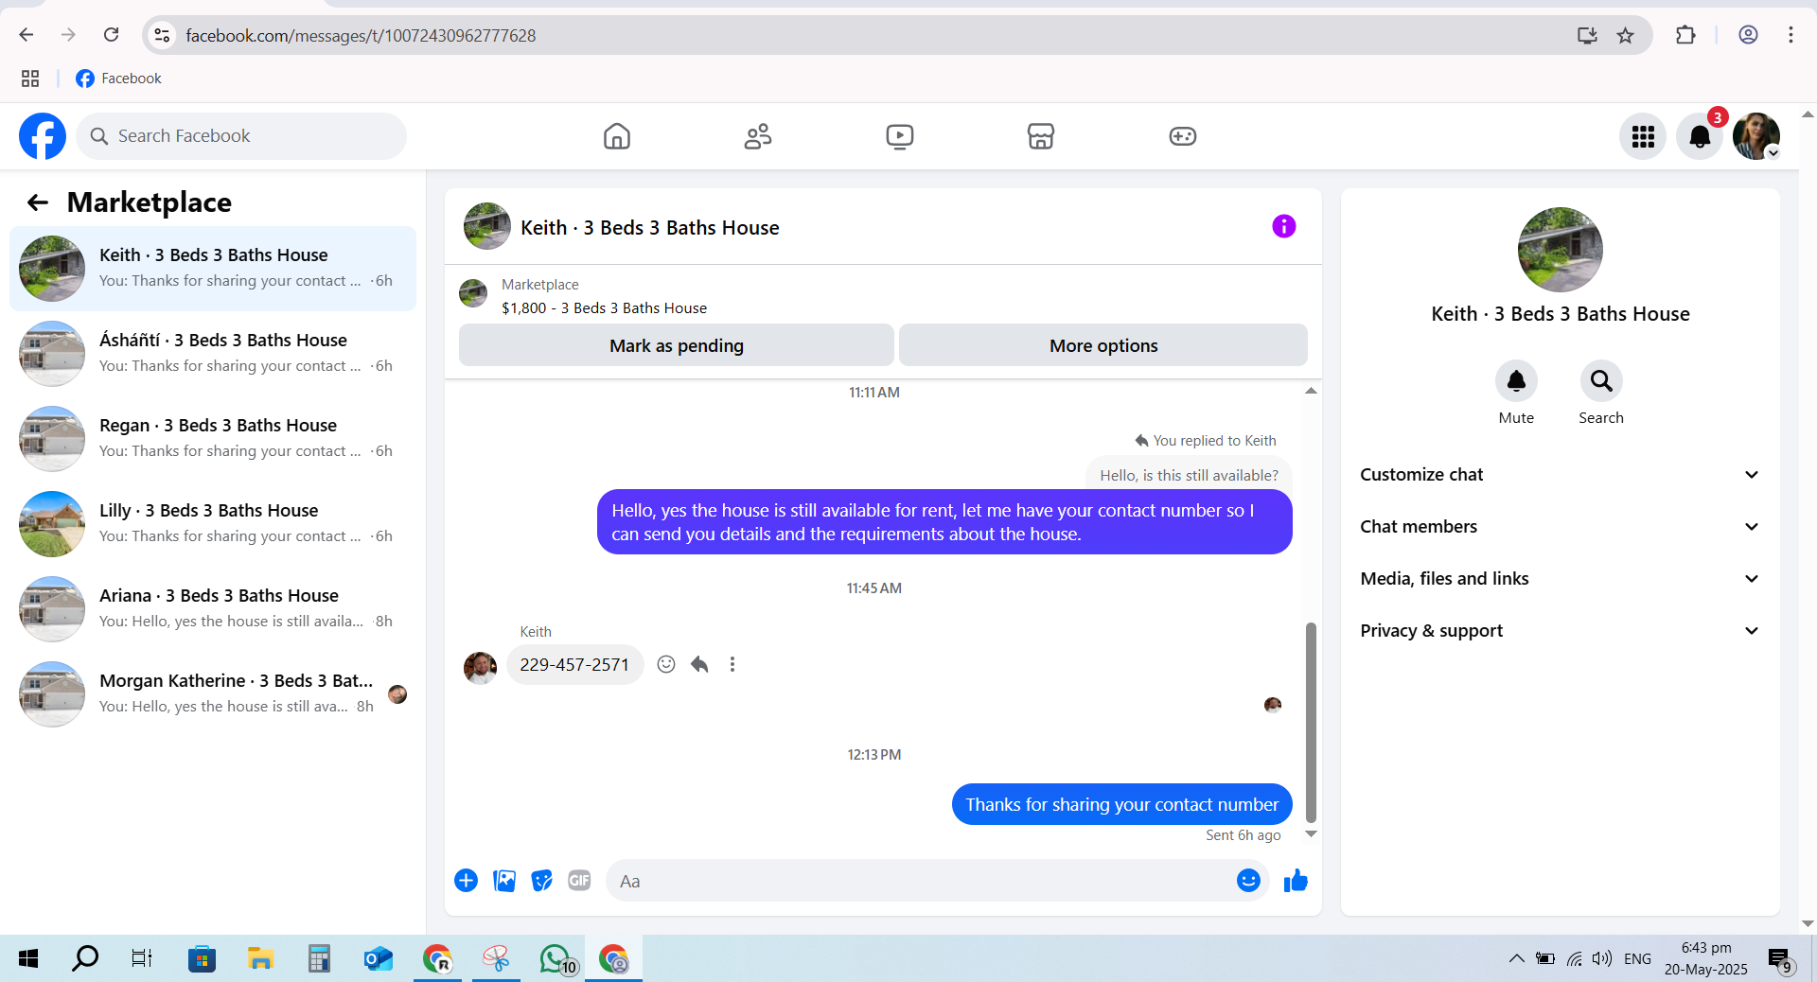This screenshot has width=1817, height=982.
Task: Reload the browser page
Action: [111, 35]
